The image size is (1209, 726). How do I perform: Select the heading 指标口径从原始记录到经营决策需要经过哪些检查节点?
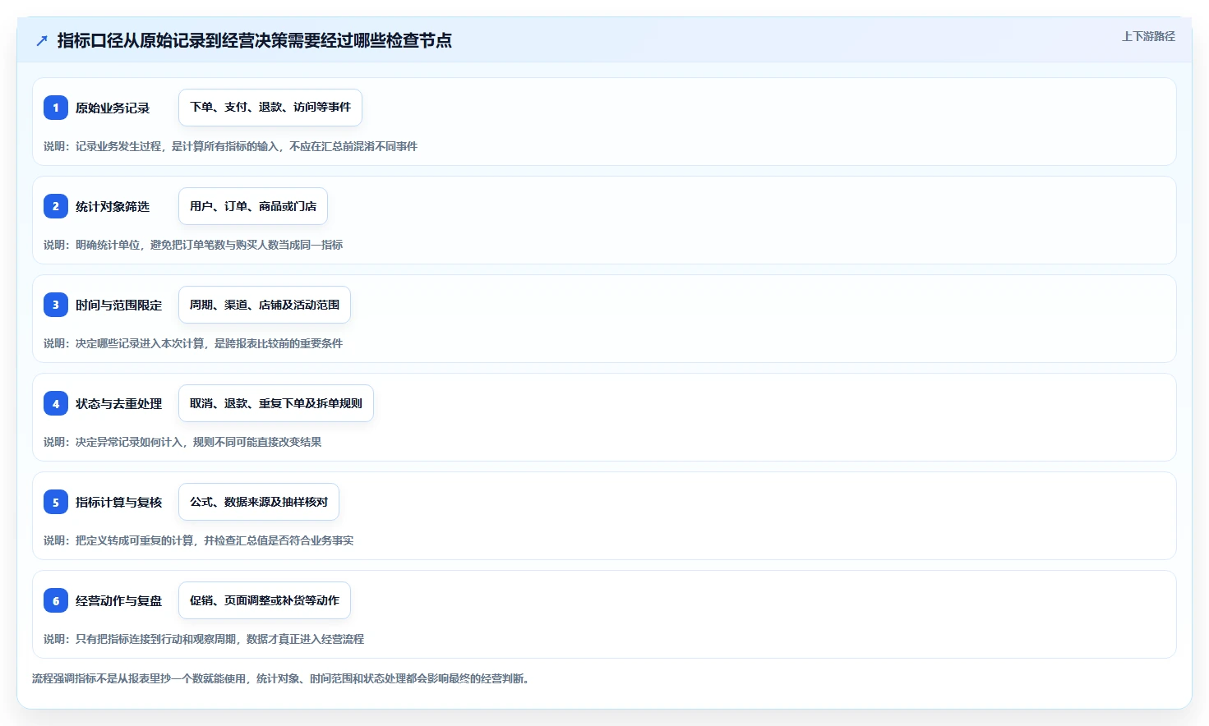tap(254, 40)
